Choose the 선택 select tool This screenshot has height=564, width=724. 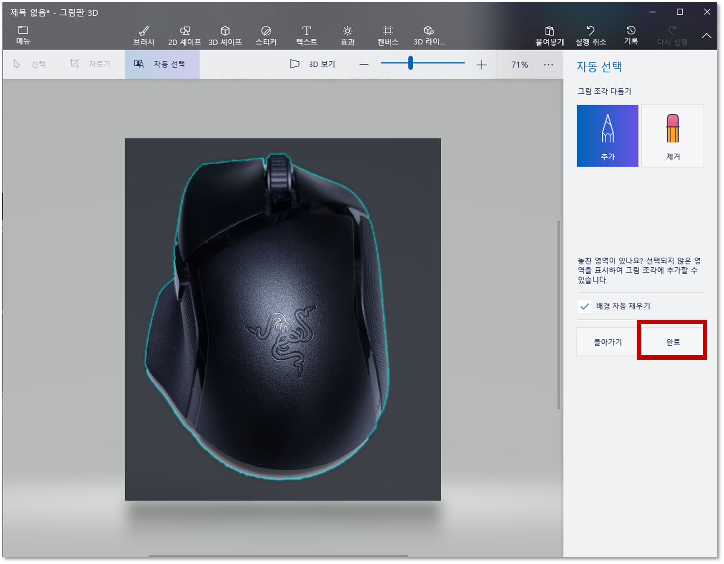coord(30,64)
